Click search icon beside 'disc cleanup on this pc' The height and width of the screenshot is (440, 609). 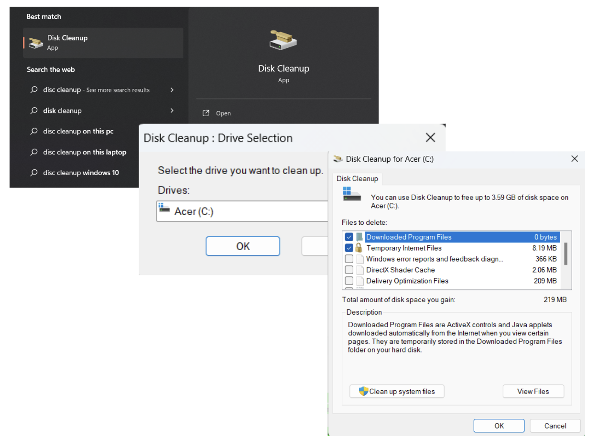click(x=34, y=131)
